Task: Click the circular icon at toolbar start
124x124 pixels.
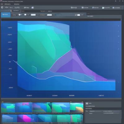Action: click(2, 7)
